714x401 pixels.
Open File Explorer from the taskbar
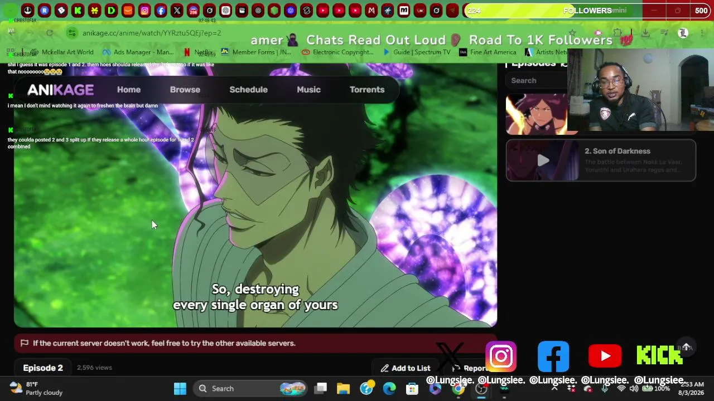point(343,389)
